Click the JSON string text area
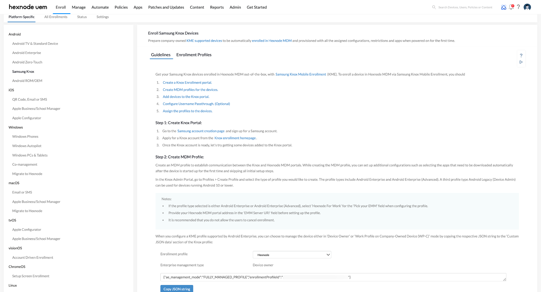 coord(333,277)
